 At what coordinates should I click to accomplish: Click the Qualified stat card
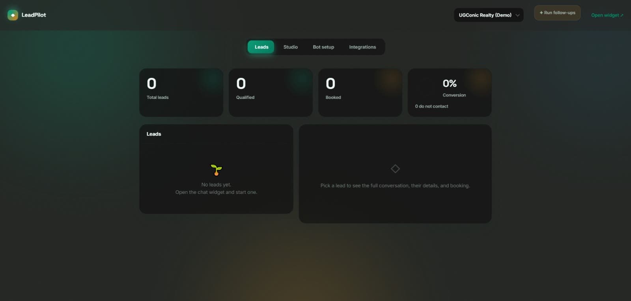click(x=271, y=93)
